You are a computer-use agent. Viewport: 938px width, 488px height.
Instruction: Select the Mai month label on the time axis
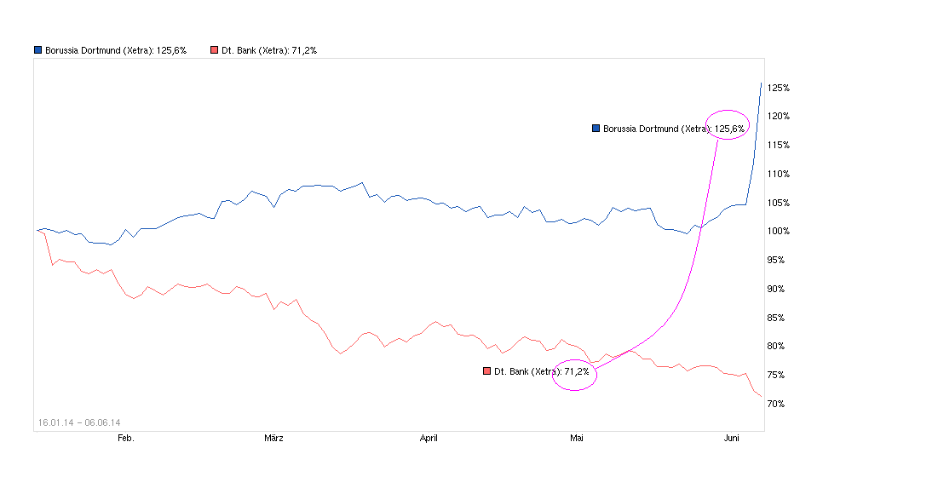coord(577,439)
